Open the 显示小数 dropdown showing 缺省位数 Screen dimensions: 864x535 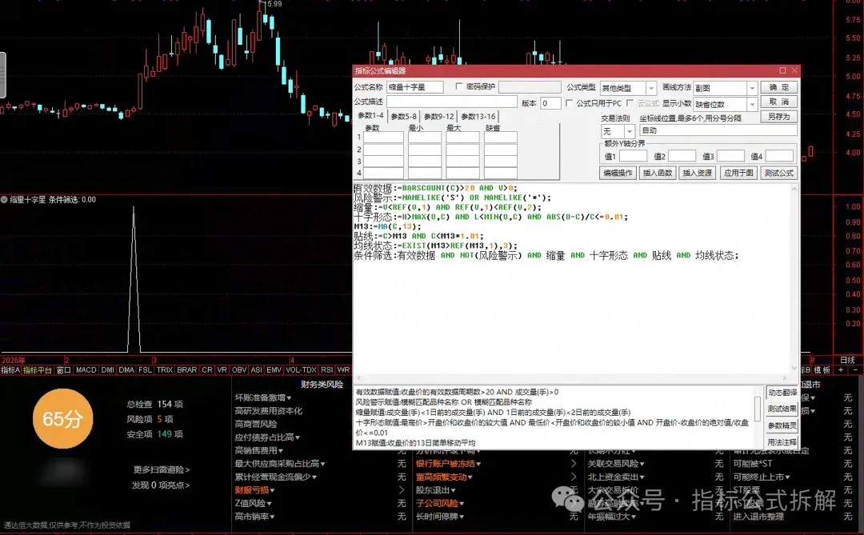pyautogui.click(x=752, y=104)
